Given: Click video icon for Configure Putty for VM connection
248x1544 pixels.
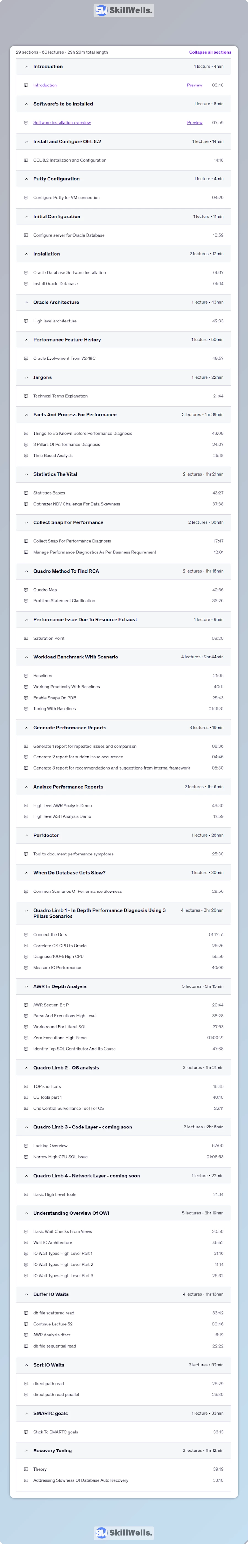Looking at the screenshot, I should [x=26, y=198].
